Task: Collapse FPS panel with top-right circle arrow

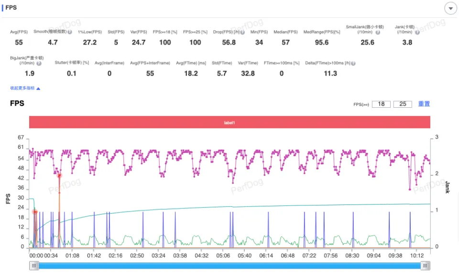Action: click(x=450, y=8)
